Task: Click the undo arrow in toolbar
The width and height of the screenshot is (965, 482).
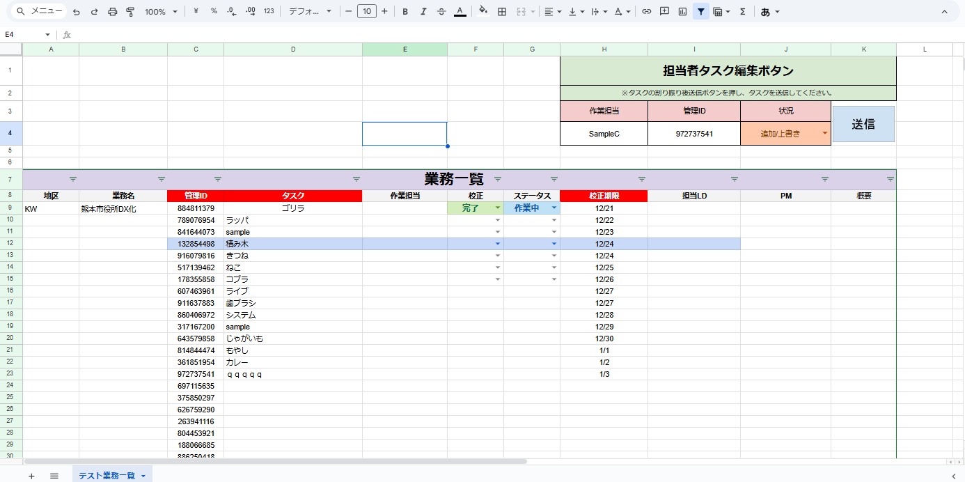Action: (77, 12)
